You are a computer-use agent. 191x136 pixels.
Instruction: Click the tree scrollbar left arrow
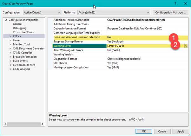click(x=5, y=124)
